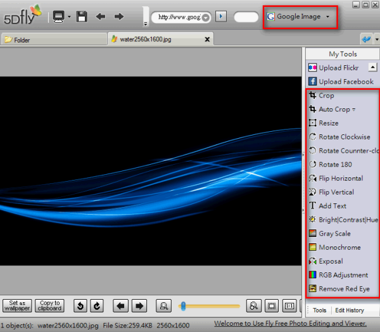This screenshot has width=380, height=332.
Task: Expand the Auto Crop dropdown arrow
Action: click(x=353, y=110)
